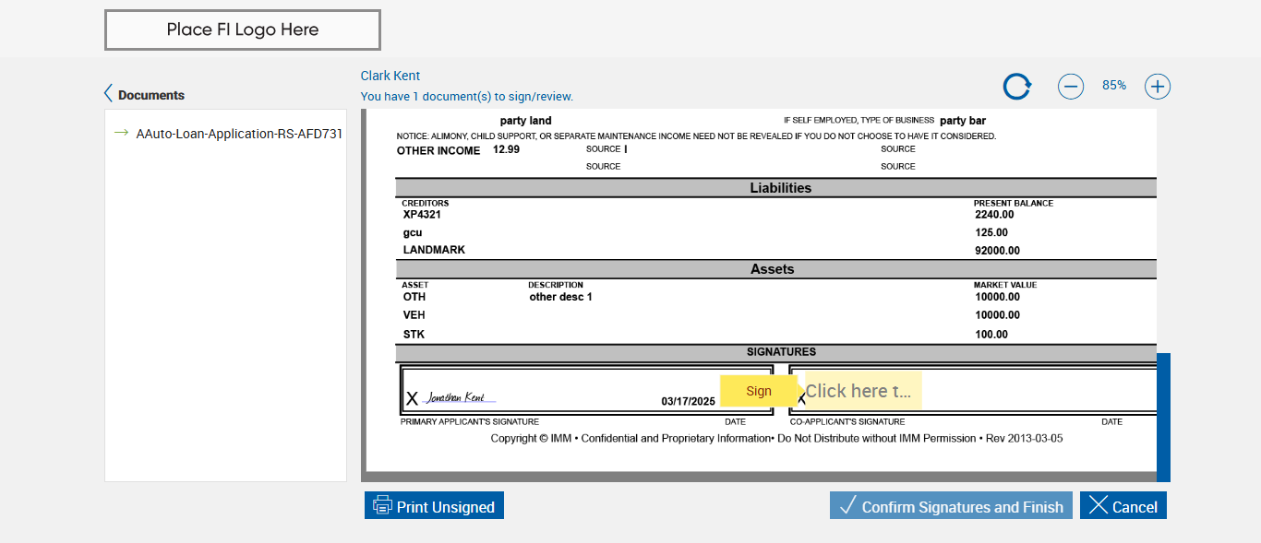Click the X icon on Cancel

[x=1098, y=505]
